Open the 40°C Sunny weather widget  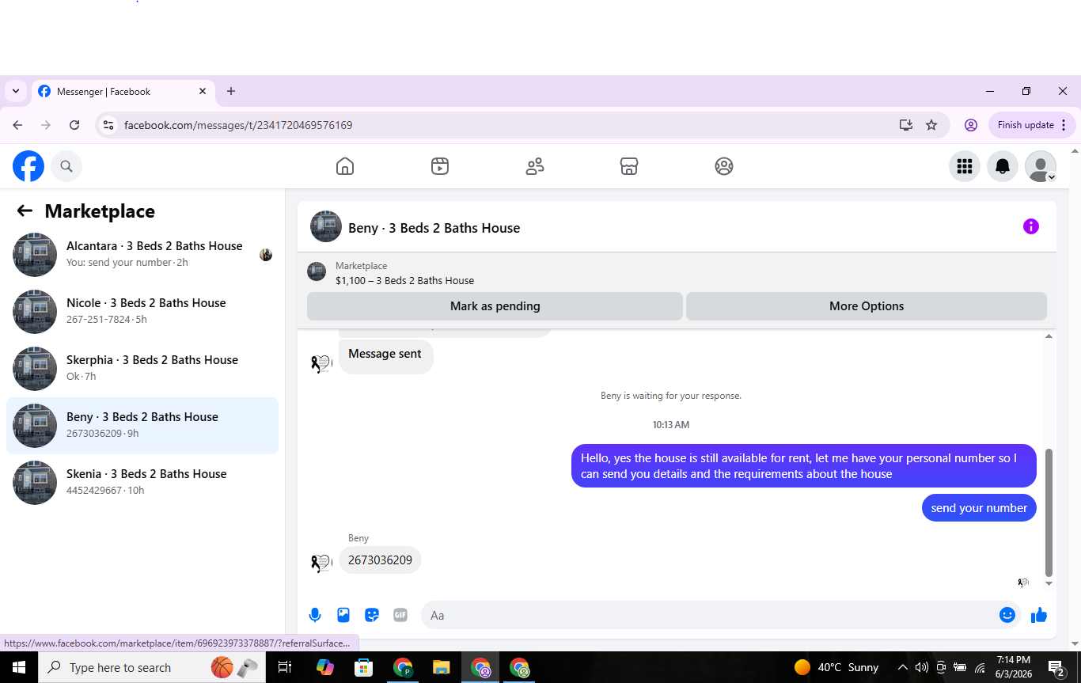[836, 667]
